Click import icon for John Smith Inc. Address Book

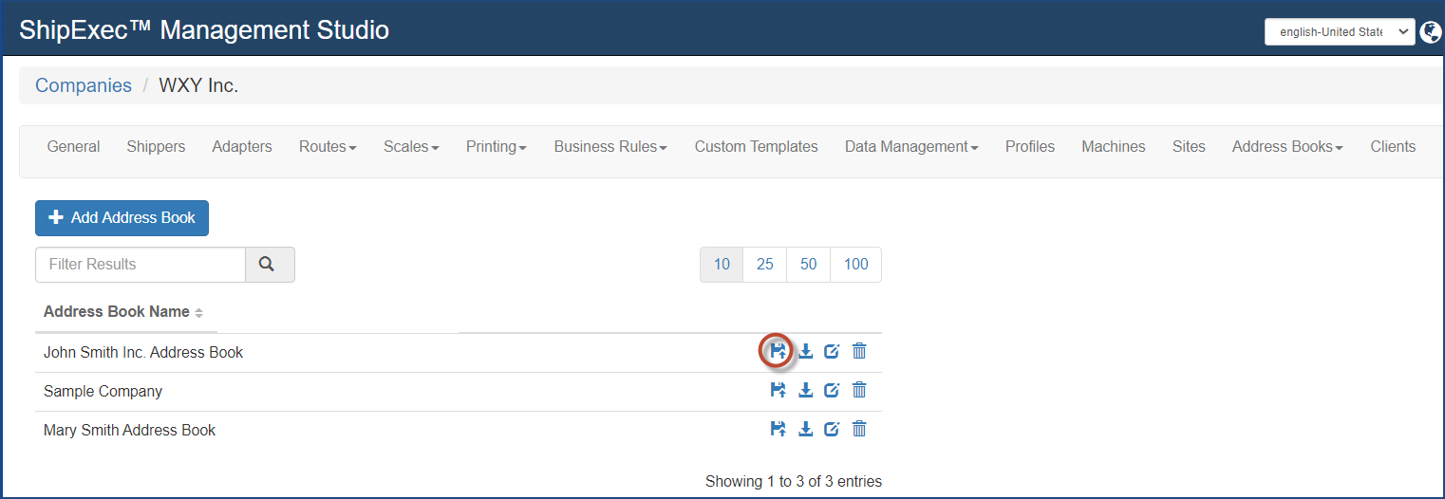778,351
